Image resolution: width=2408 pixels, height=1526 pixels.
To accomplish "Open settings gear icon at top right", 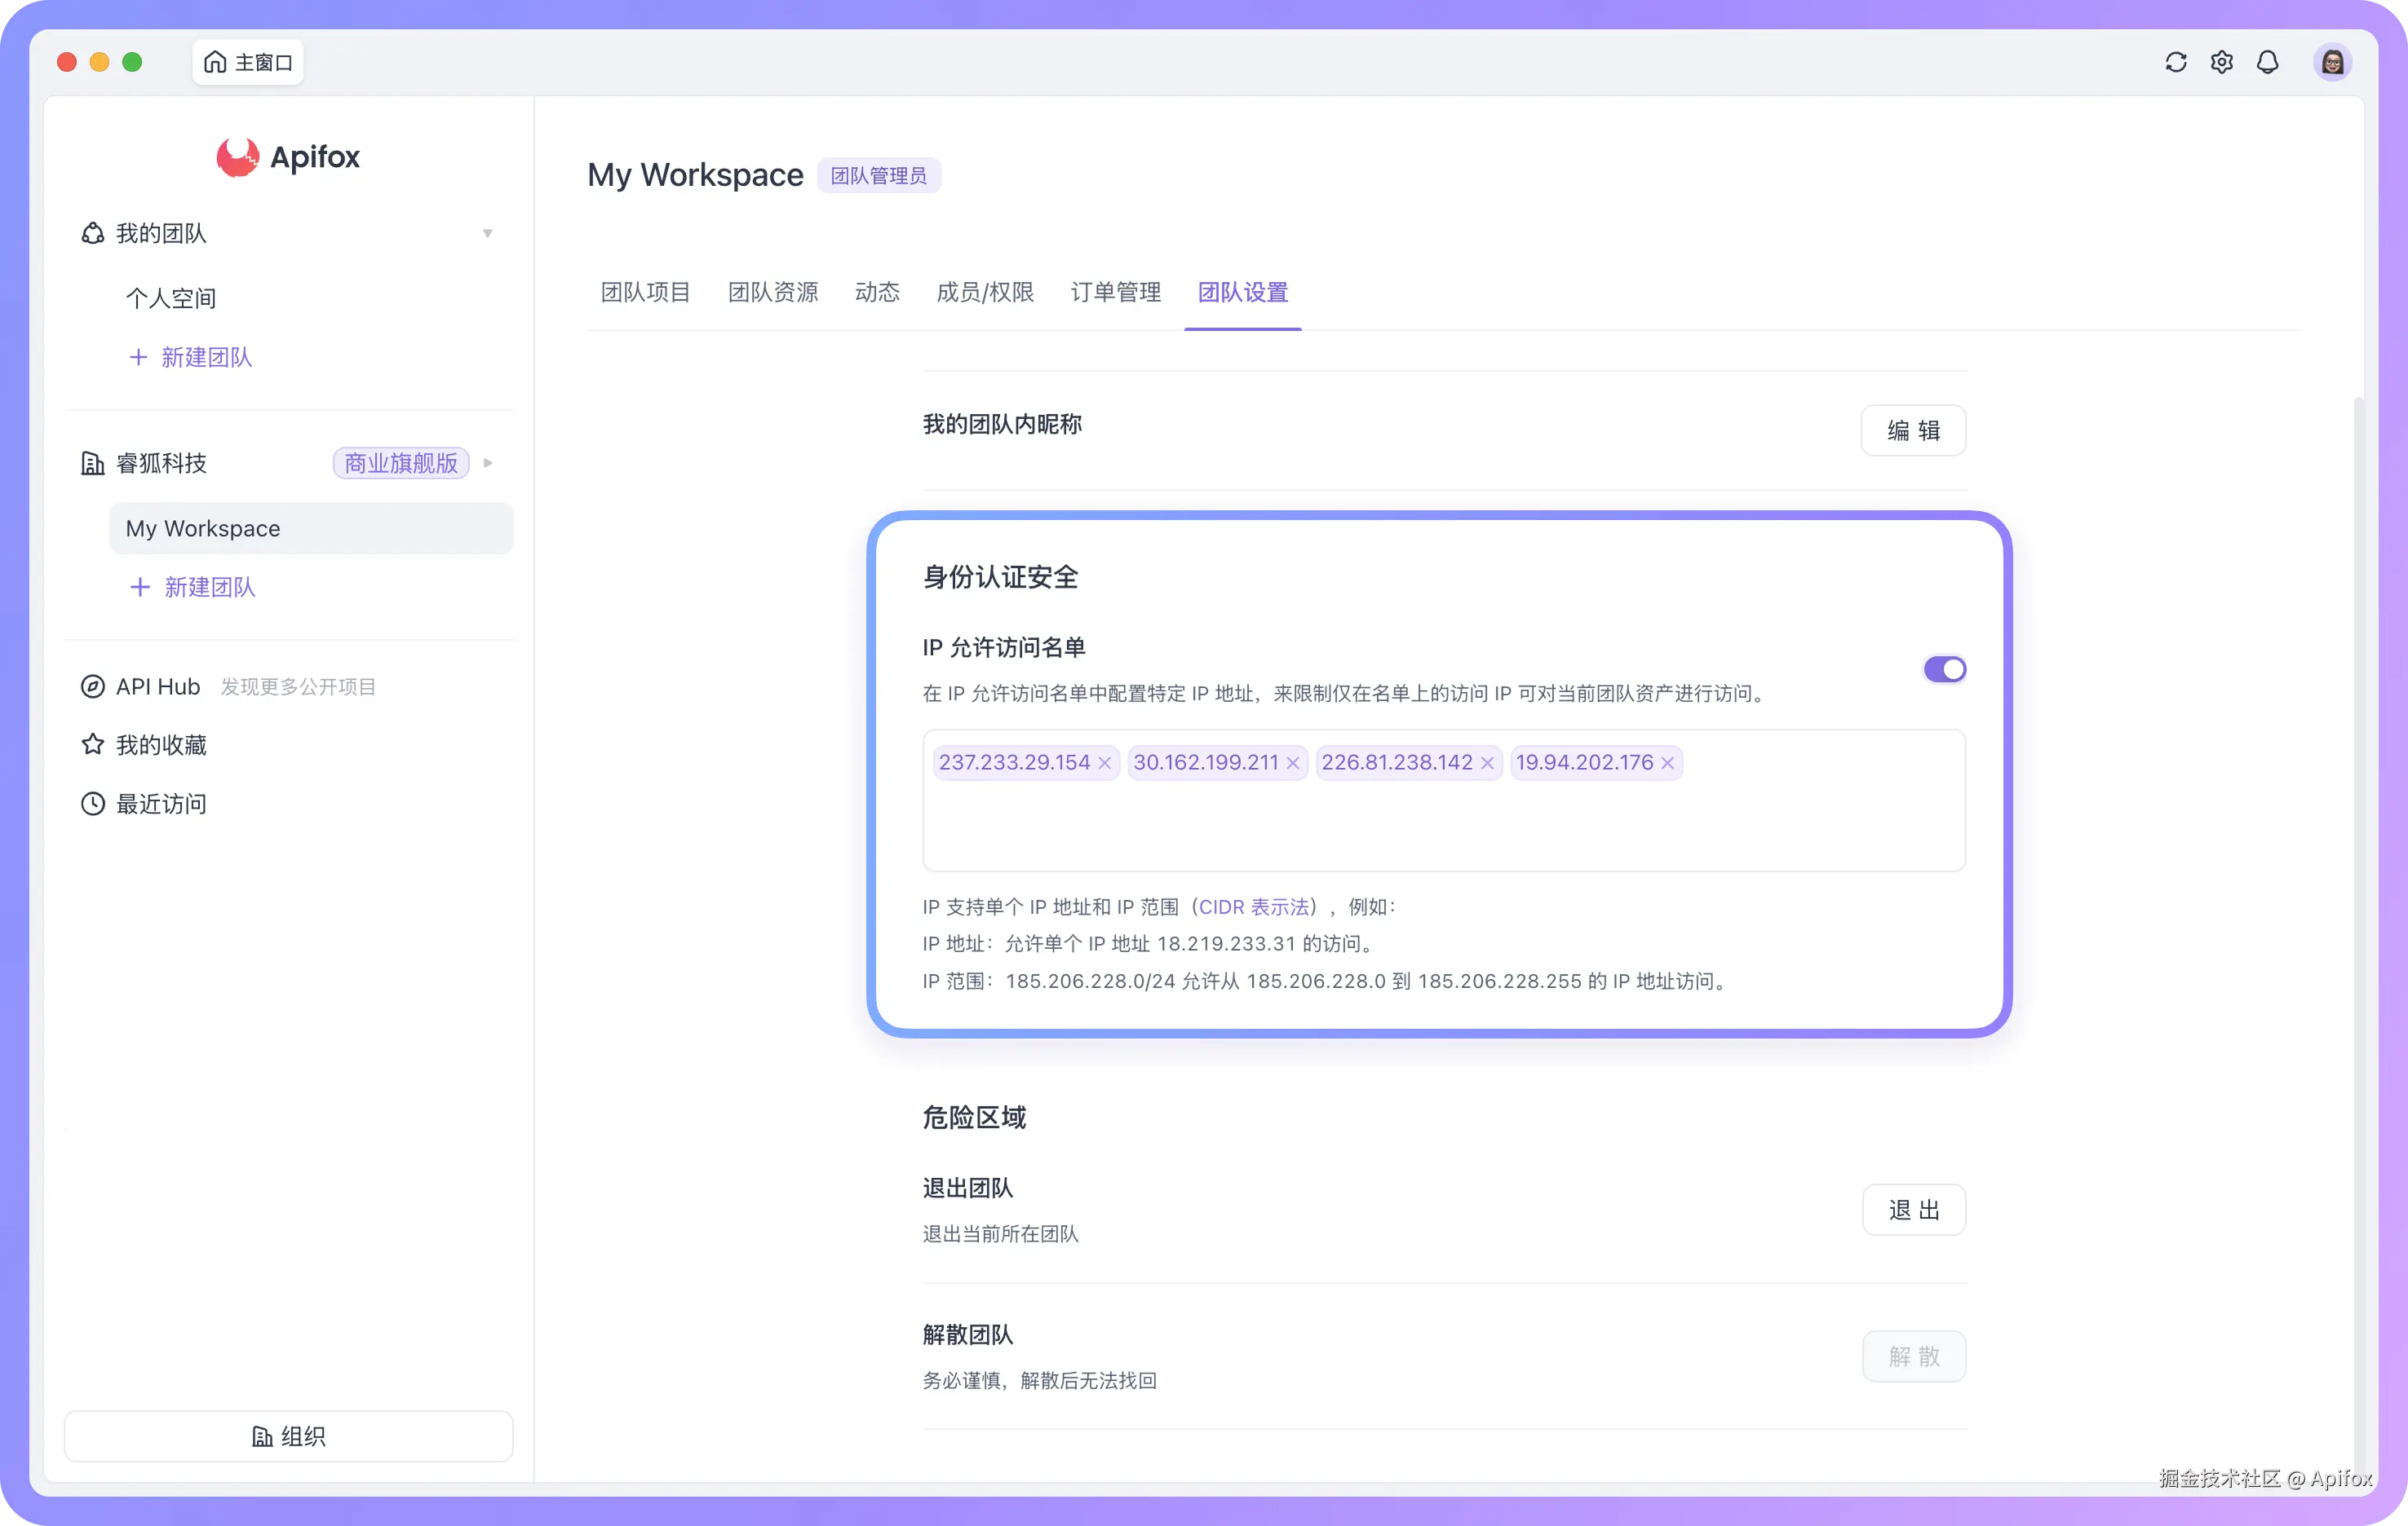I will tap(2221, 62).
